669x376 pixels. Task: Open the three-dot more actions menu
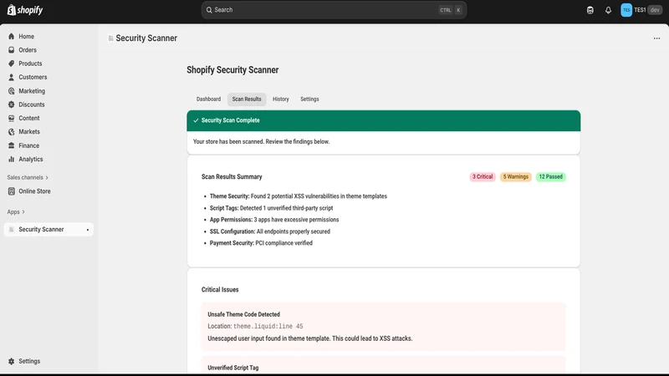(x=656, y=38)
